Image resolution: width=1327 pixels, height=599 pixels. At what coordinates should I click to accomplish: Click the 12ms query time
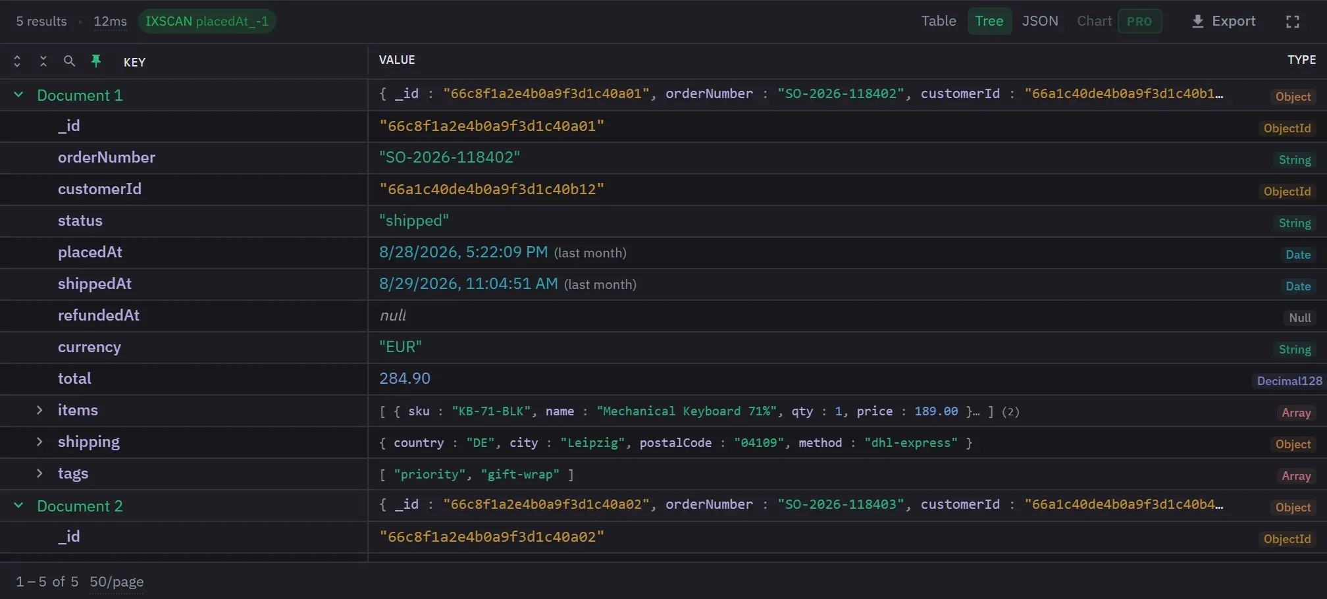click(x=110, y=21)
